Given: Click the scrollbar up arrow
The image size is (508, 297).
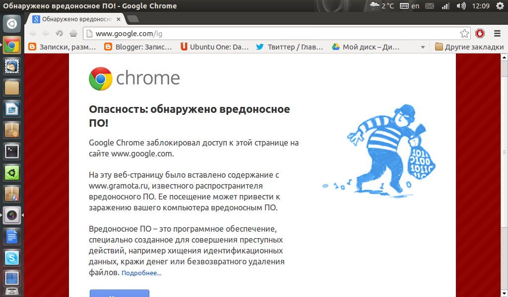Looking at the screenshot, I should (504, 57).
